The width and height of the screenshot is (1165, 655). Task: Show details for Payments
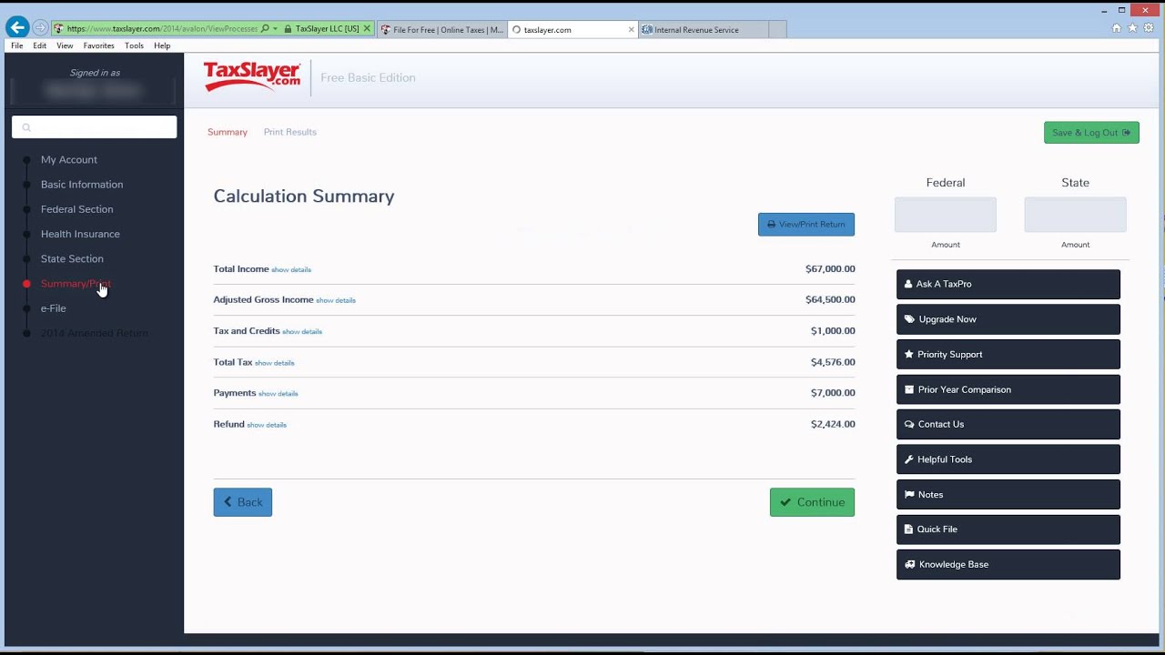pos(278,394)
